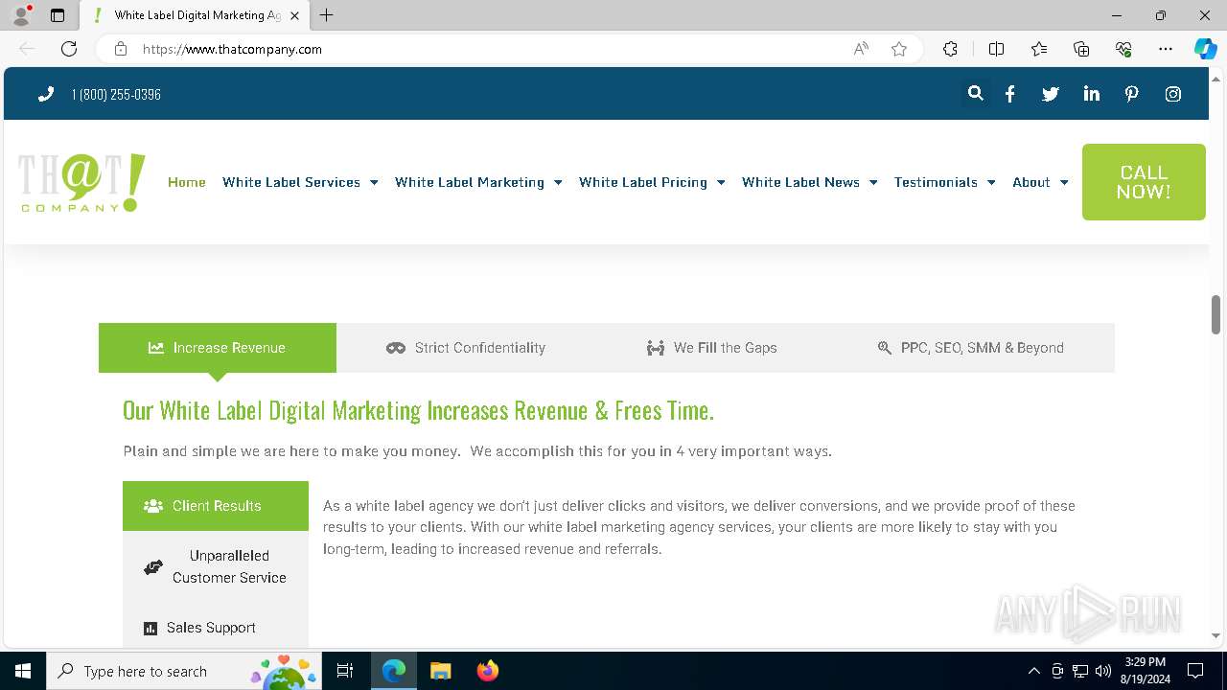Show hidden system tray icons

1033,671
